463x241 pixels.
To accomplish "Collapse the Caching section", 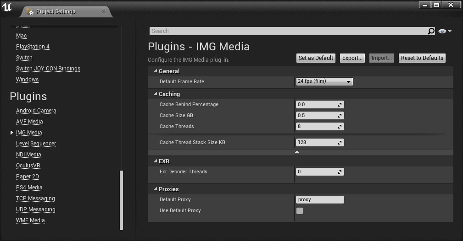I will [155, 94].
